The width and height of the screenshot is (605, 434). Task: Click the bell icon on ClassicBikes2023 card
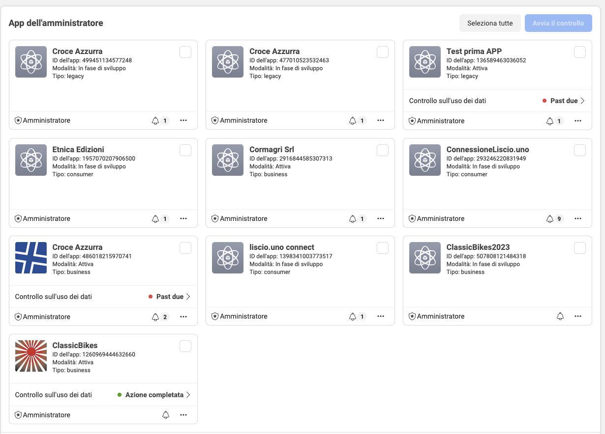[560, 317]
